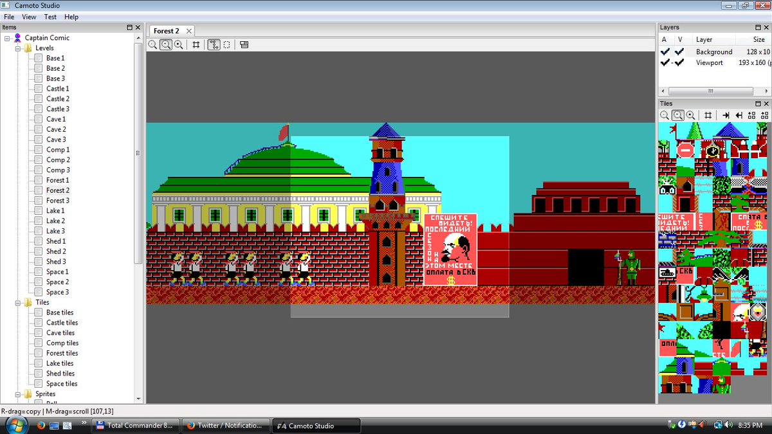The image size is (772, 434).
Task: Toggle the Viewport layer active checkmark
Action: tap(665, 62)
